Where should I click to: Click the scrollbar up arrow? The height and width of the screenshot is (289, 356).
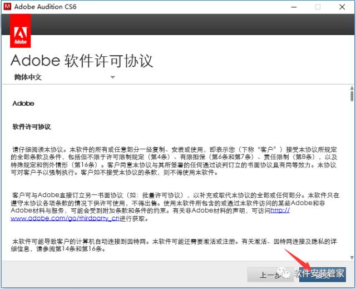tap(352, 89)
